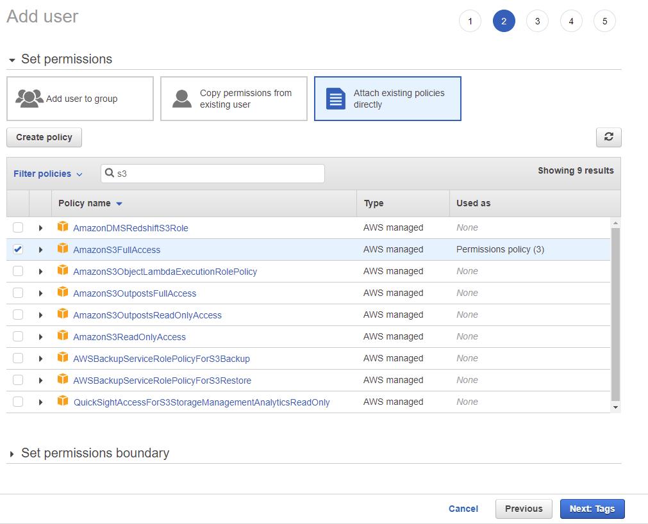
Task: Select wizard step 2 circle
Action: (504, 21)
